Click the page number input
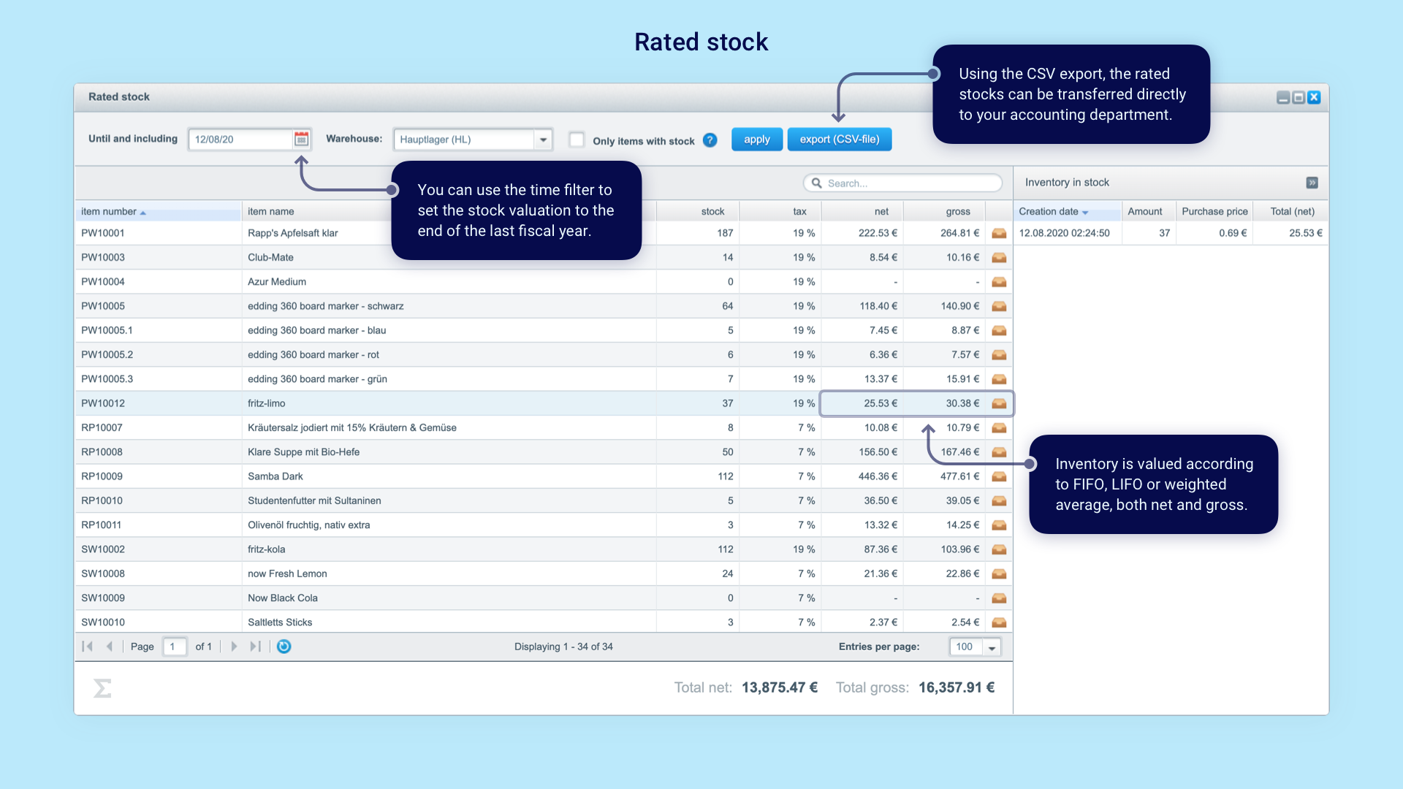 coord(175,647)
